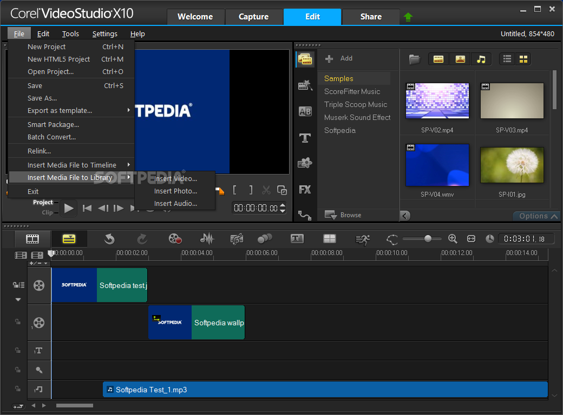Screen dimensions: 563x415
Task: Open the Settings menu
Action: (x=105, y=34)
